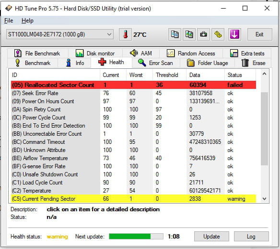Select the Spin Retry Count row
This screenshot has height=249, width=280.
(133, 109)
